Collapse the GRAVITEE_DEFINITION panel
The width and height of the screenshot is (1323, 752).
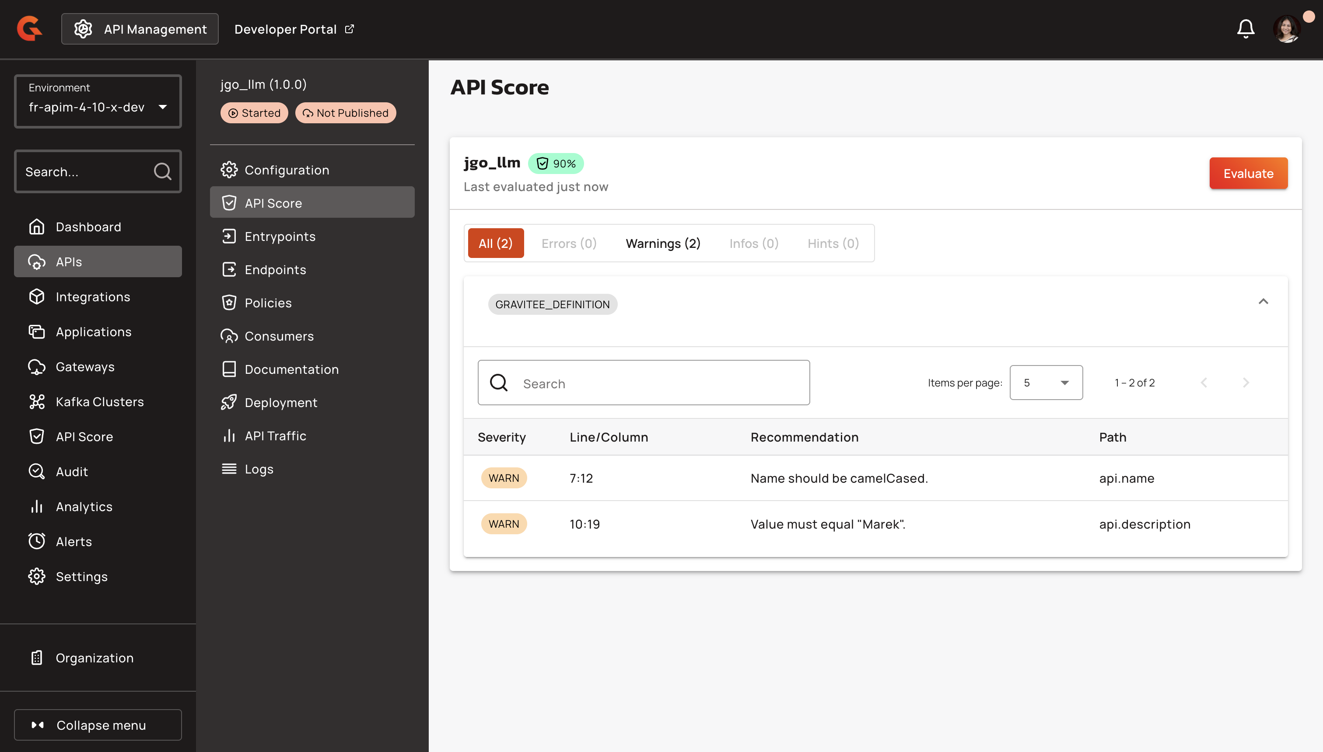coord(1263,302)
